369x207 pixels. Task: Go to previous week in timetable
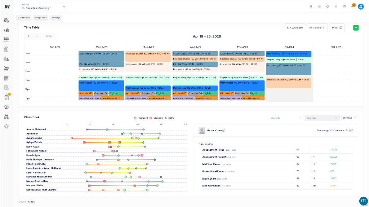click(x=28, y=36)
